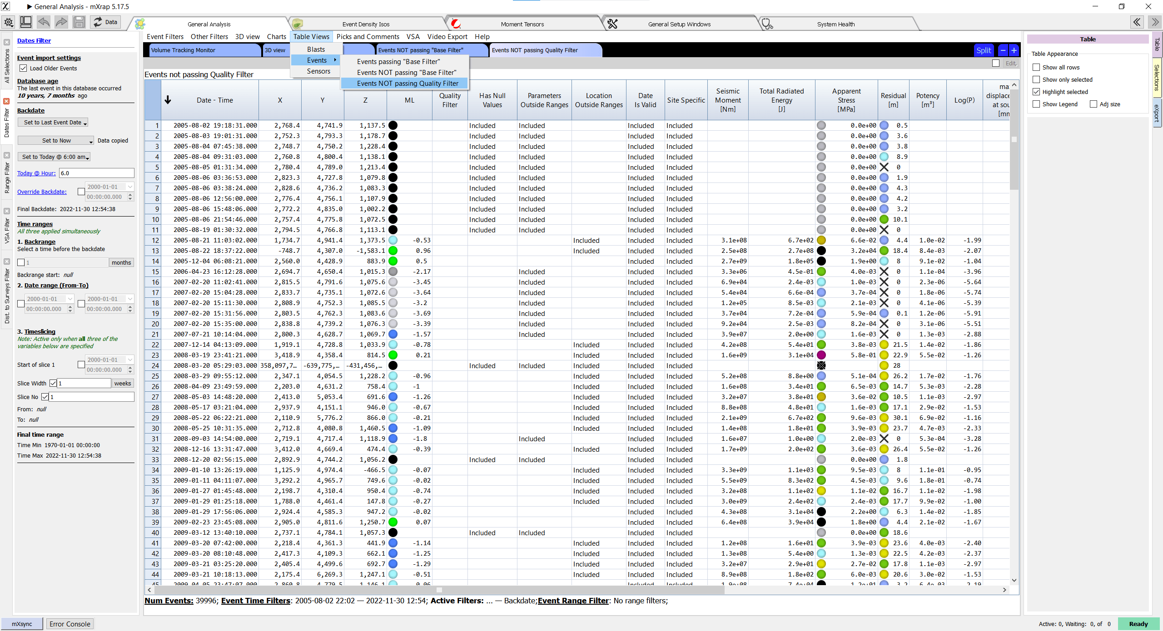Collapse side panels with double-left chevron
Viewport: 1163px width, 631px height.
(1137, 22)
